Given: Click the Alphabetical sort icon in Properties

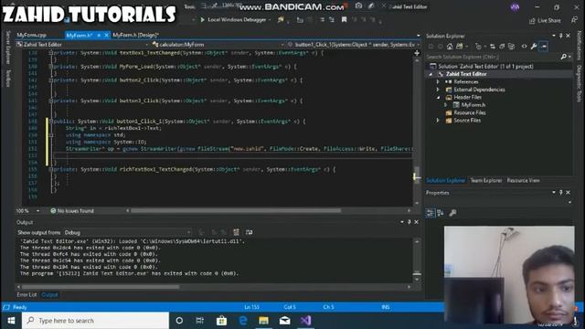Looking at the screenshot, I should click(x=441, y=213).
